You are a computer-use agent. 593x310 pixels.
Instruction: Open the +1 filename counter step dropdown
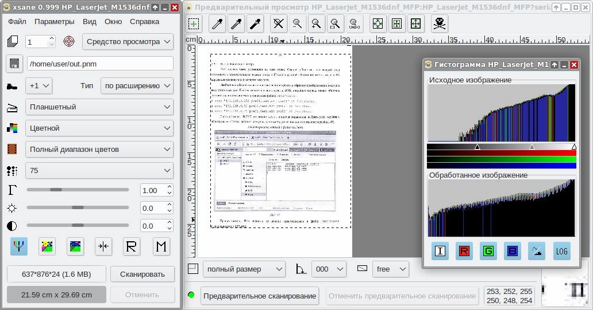click(x=38, y=85)
